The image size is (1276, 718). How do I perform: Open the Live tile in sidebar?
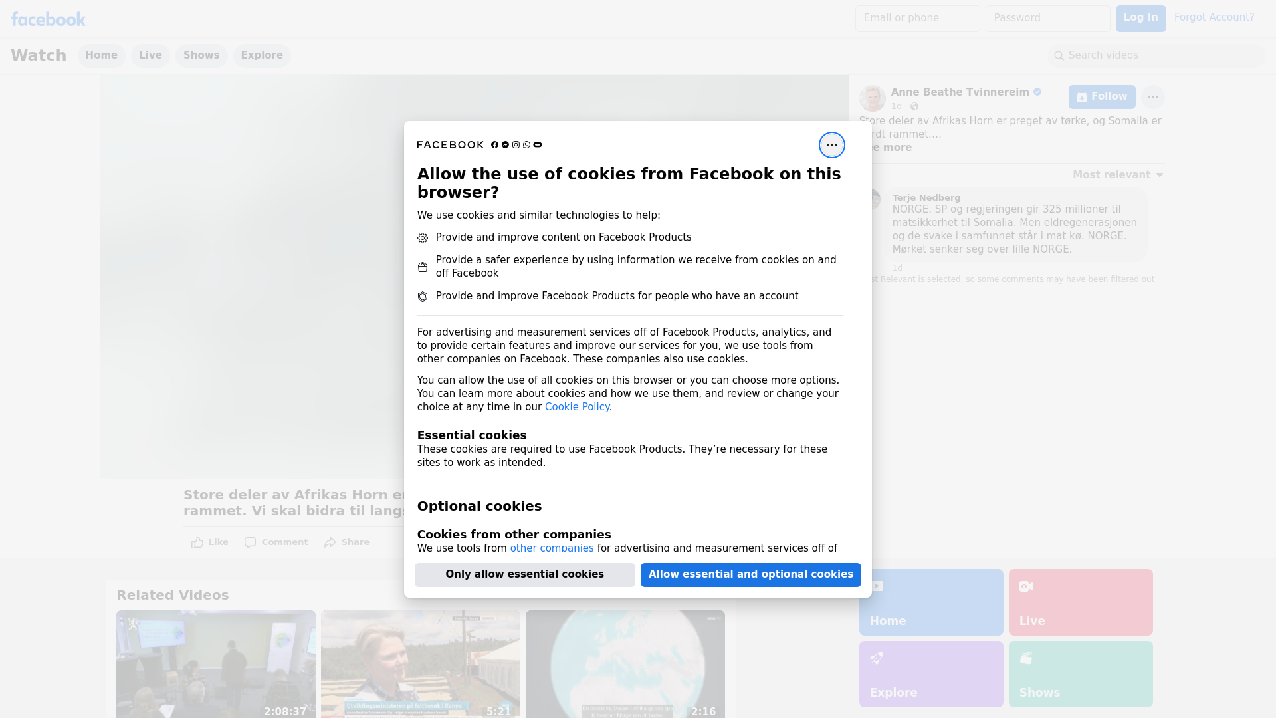(x=1081, y=602)
